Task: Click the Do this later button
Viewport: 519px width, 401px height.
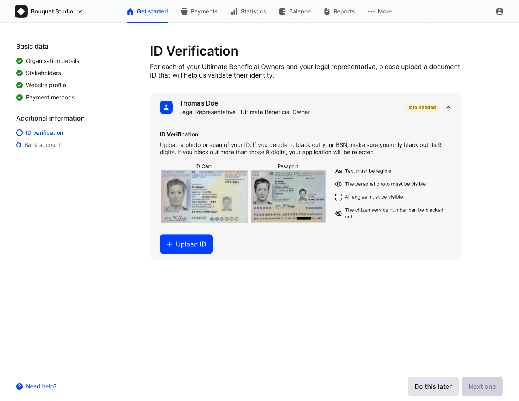Action: 433,386
